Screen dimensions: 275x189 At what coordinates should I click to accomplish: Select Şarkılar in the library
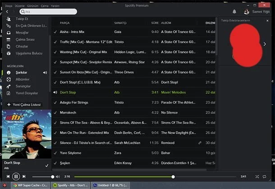pyautogui.click(x=21, y=72)
